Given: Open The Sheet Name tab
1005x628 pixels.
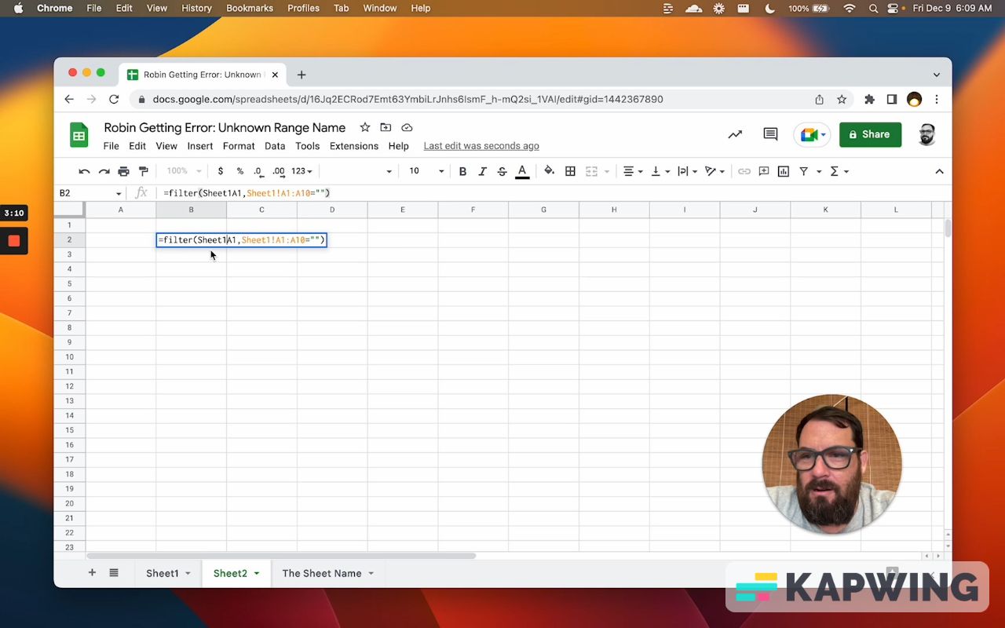Looking at the screenshot, I should tap(322, 573).
